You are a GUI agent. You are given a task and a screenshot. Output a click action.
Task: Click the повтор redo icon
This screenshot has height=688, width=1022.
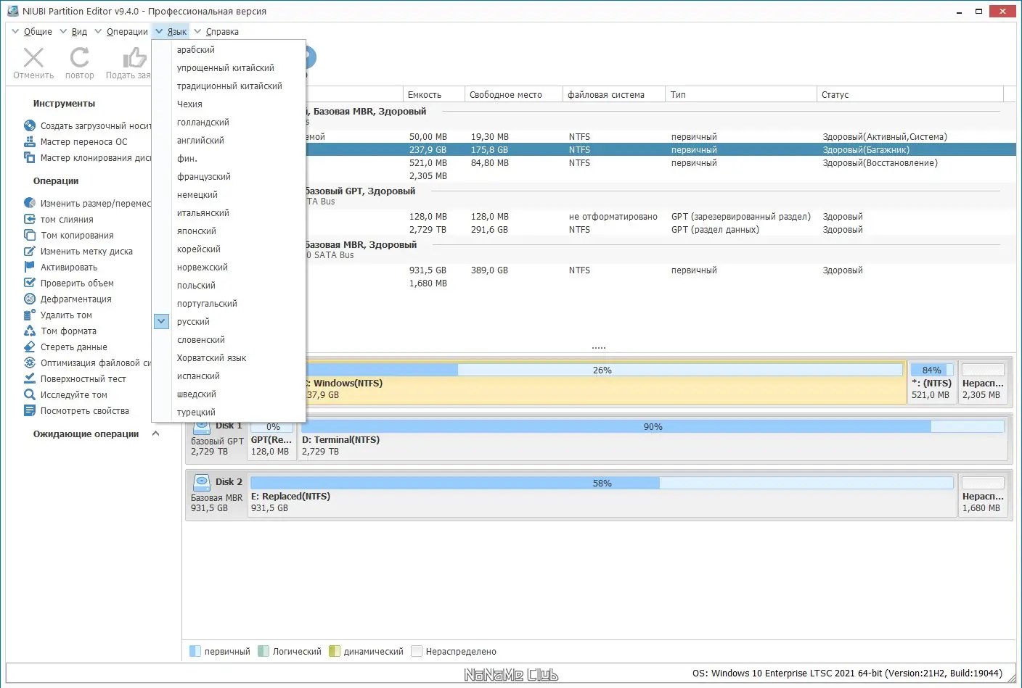(x=79, y=57)
